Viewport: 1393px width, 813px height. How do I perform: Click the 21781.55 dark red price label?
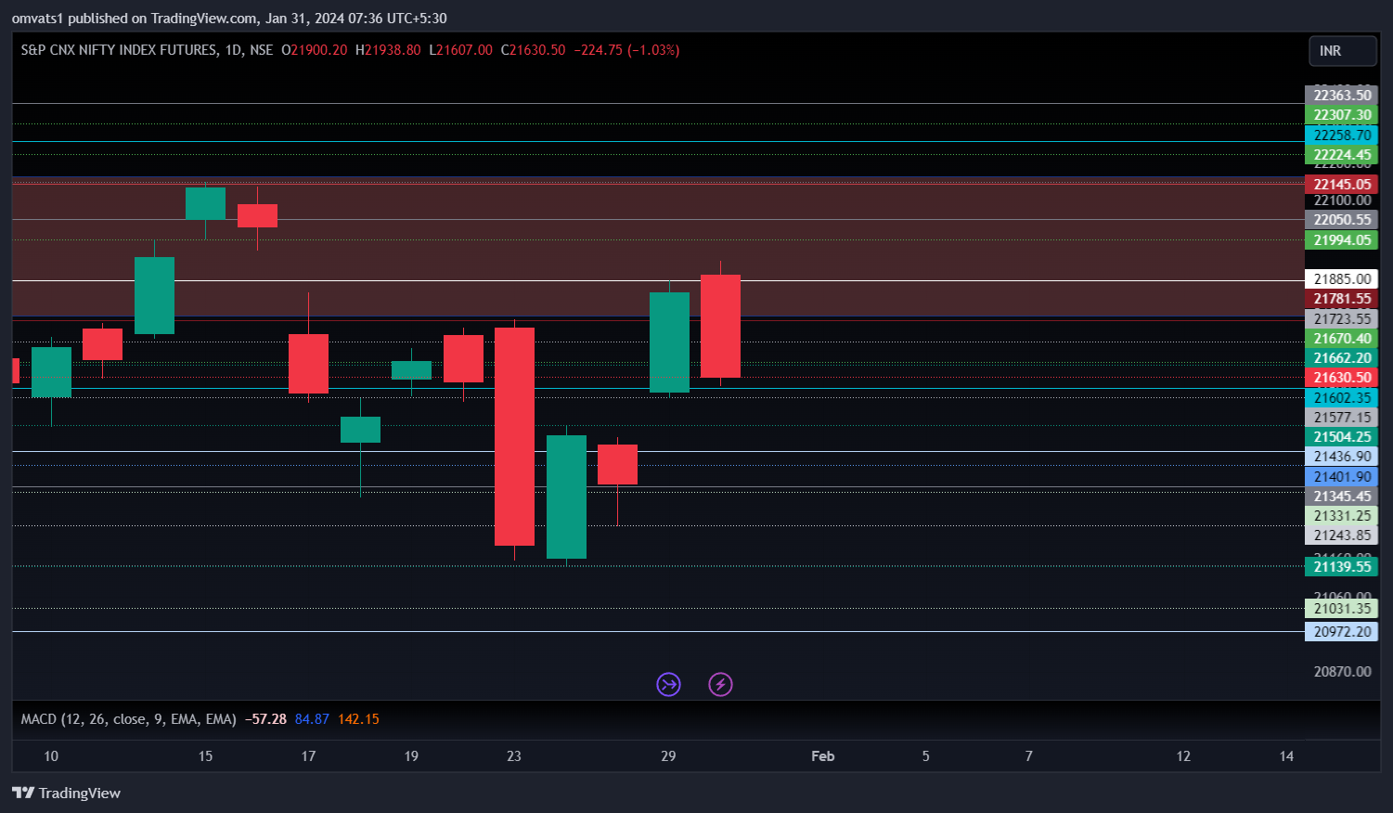click(x=1342, y=299)
